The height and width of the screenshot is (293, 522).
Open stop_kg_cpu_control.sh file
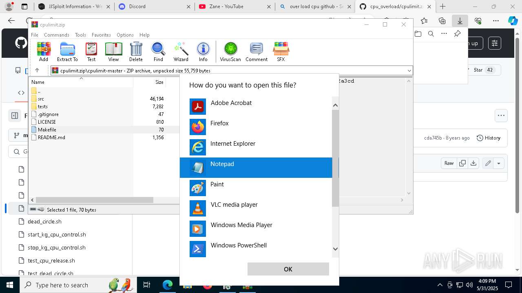[x=57, y=247]
